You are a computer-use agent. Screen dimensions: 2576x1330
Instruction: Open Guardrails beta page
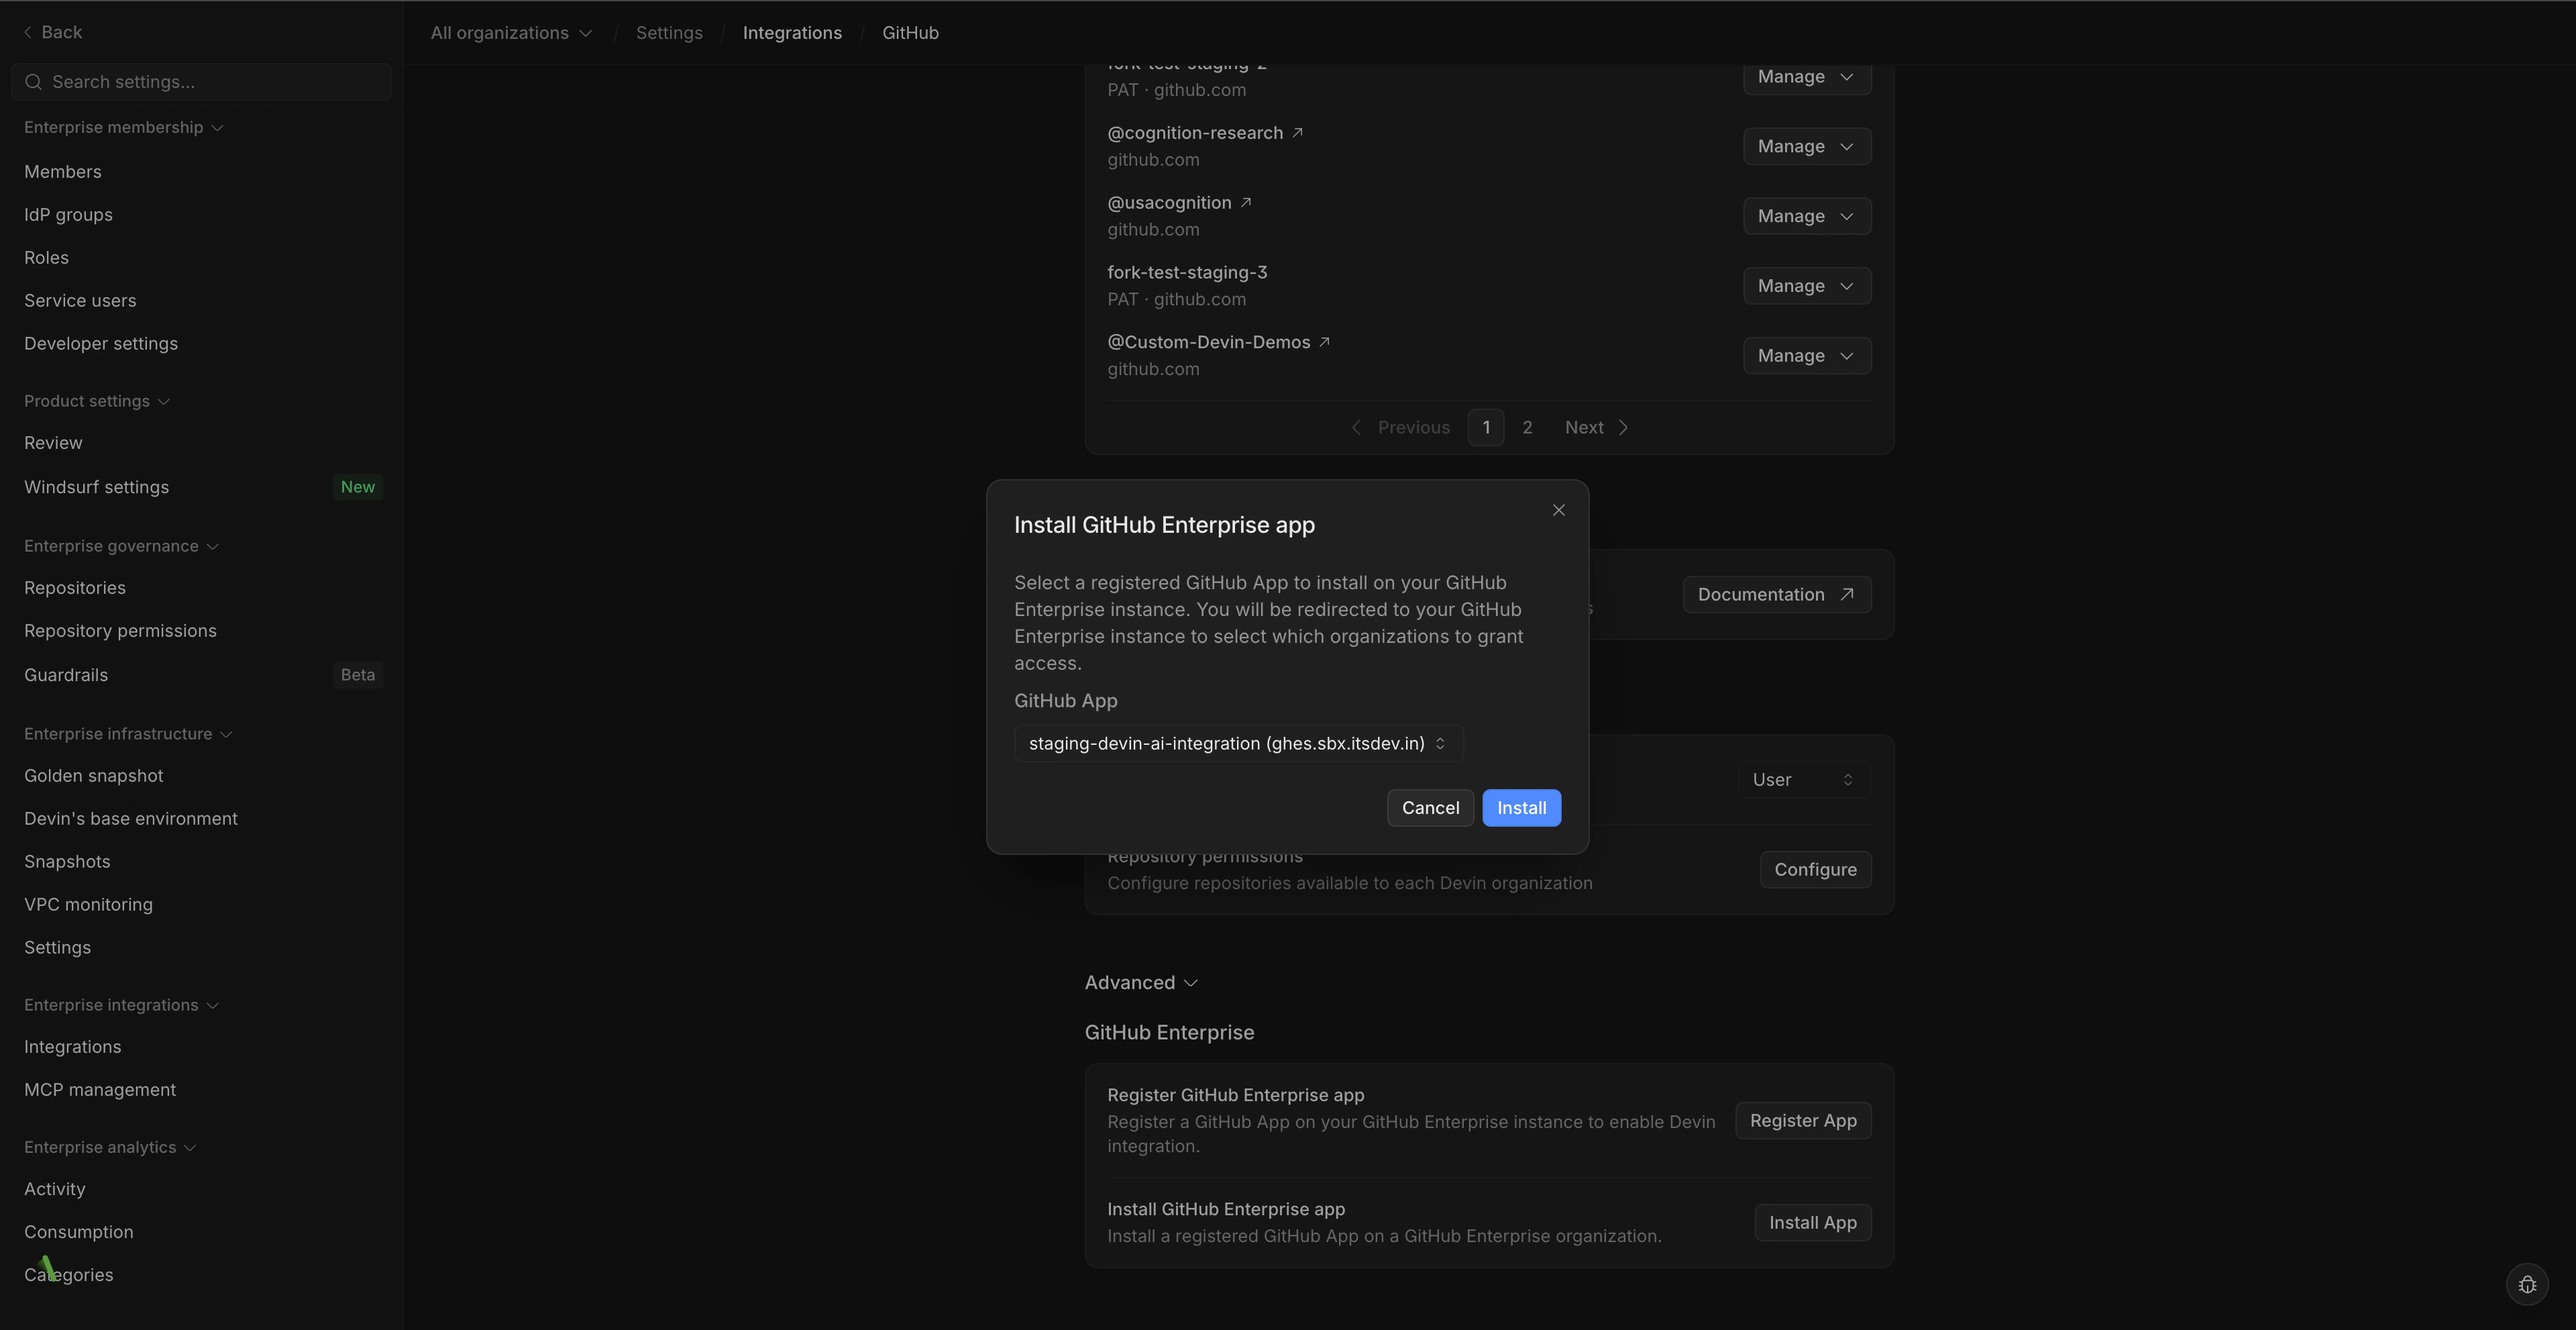click(x=66, y=675)
